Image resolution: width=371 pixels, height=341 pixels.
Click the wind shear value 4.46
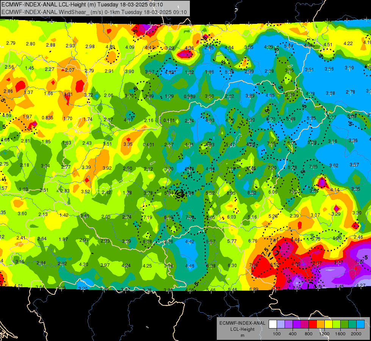[x=190, y=266]
